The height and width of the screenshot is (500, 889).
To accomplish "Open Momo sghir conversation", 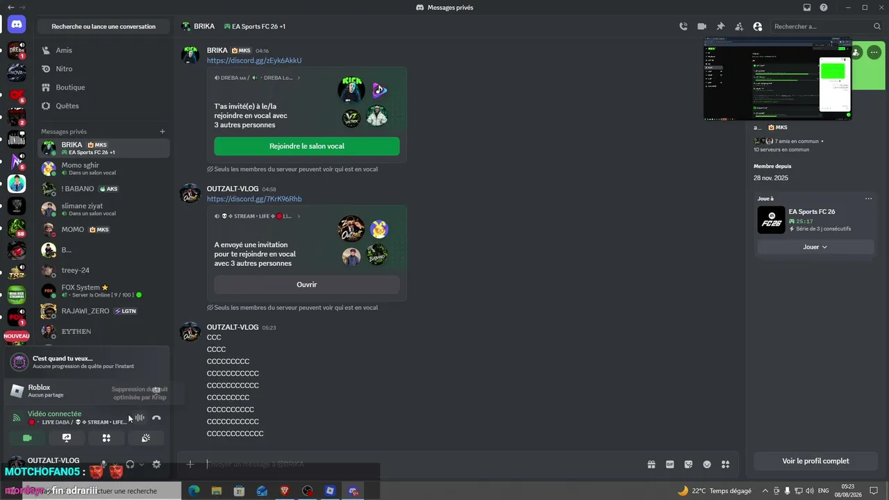I will pos(103,168).
